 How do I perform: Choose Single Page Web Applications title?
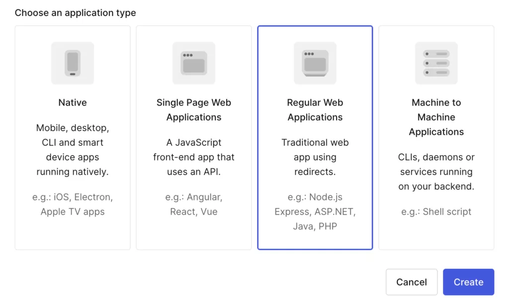pos(194,110)
